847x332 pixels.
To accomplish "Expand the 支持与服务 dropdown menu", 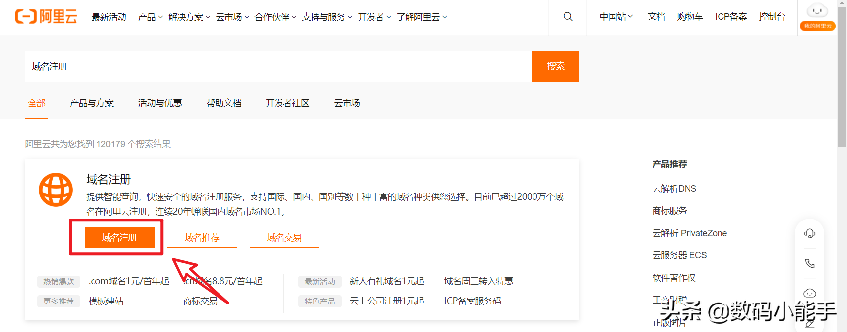I will [327, 17].
